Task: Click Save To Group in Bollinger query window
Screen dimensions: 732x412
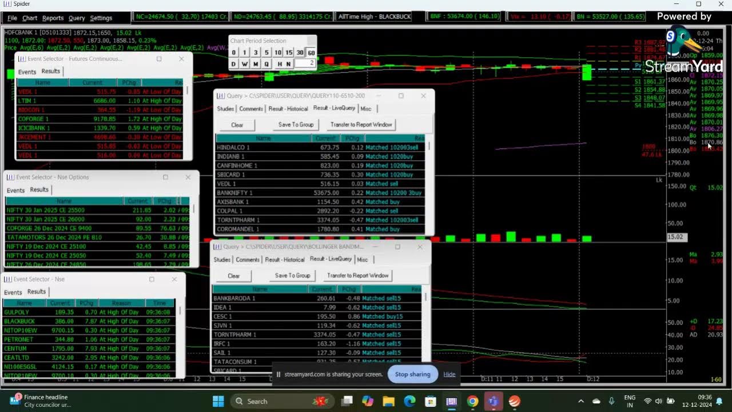Action: [x=292, y=276]
